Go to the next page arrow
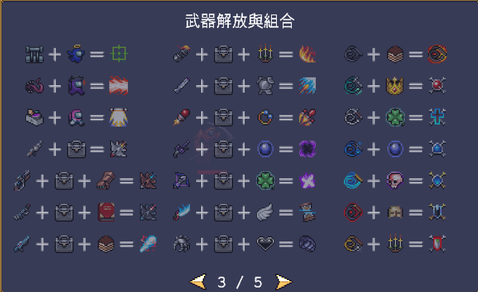This screenshot has height=292, width=478. [x=283, y=282]
